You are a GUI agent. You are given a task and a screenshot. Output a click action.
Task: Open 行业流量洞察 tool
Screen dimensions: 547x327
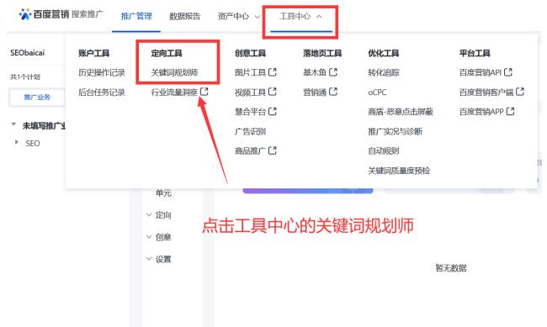coord(174,92)
